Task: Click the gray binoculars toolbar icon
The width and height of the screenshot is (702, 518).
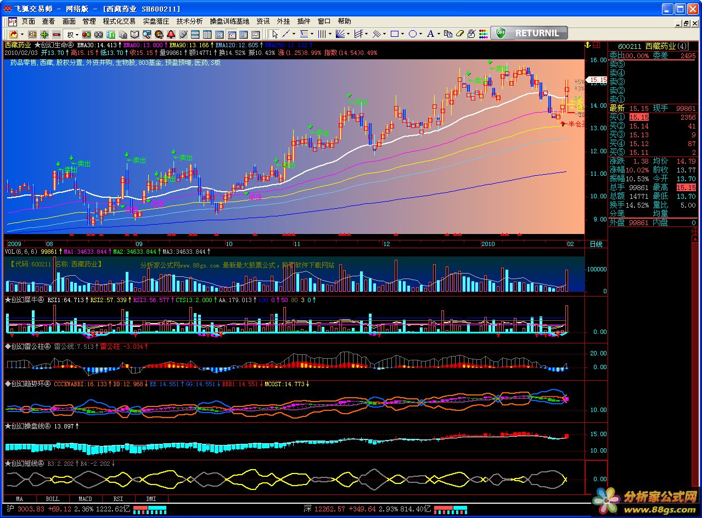Action: click(98, 34)
